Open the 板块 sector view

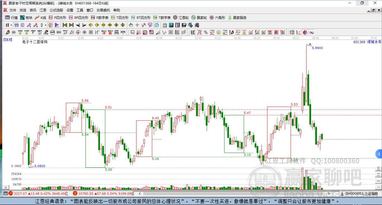[26, 18]
